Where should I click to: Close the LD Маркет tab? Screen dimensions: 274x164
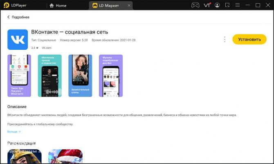[129, 5]
